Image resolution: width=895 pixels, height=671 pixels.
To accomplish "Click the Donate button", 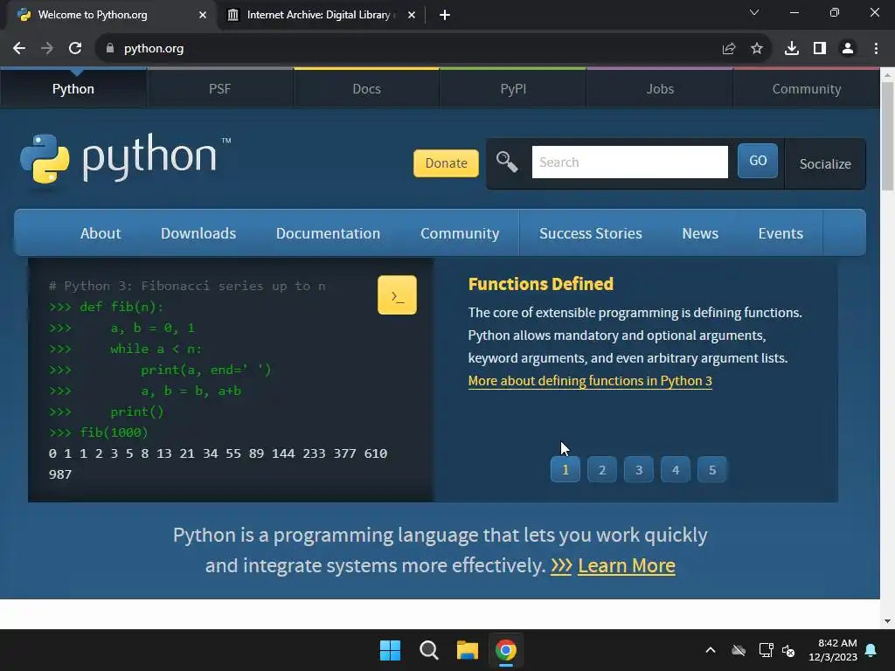I will (446, 163).
